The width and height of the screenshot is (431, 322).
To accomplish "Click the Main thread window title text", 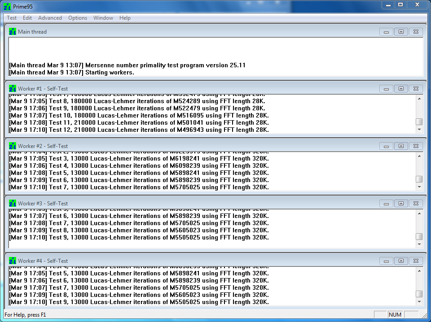I will pos(32,32).
